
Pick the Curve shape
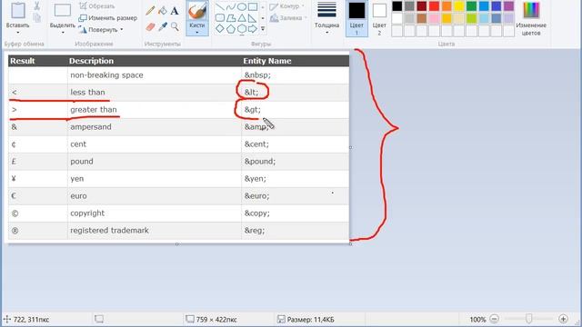(231, 6)
